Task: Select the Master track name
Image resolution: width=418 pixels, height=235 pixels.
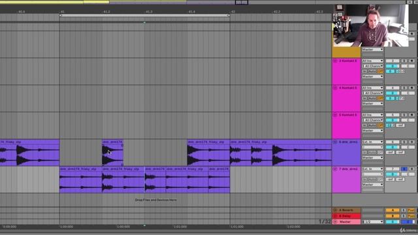Action: click(345, 222)
